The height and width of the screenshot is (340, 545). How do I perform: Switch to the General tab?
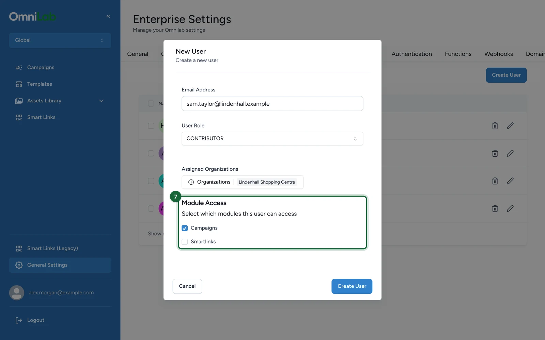[138, 54]
